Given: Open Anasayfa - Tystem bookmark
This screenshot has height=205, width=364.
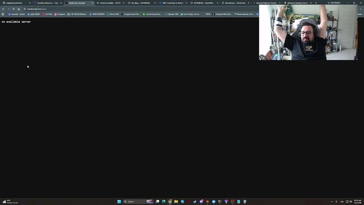Looking at the screenshot, I should click(16, 14).
